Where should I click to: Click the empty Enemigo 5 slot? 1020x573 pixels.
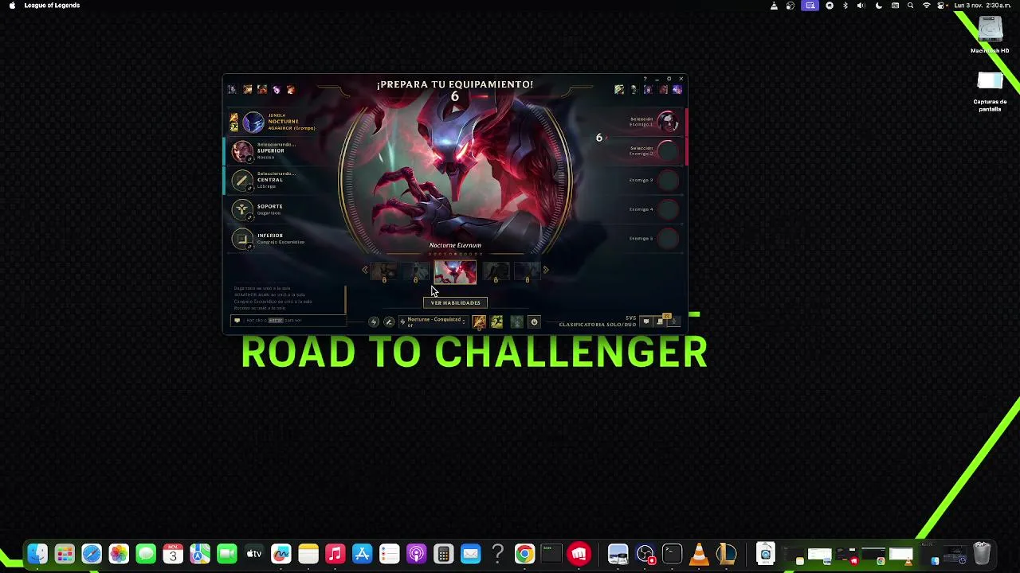coord(668,239)
